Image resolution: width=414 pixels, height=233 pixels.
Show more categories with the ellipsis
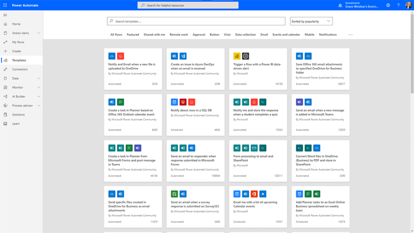click(x=350, y=35)
